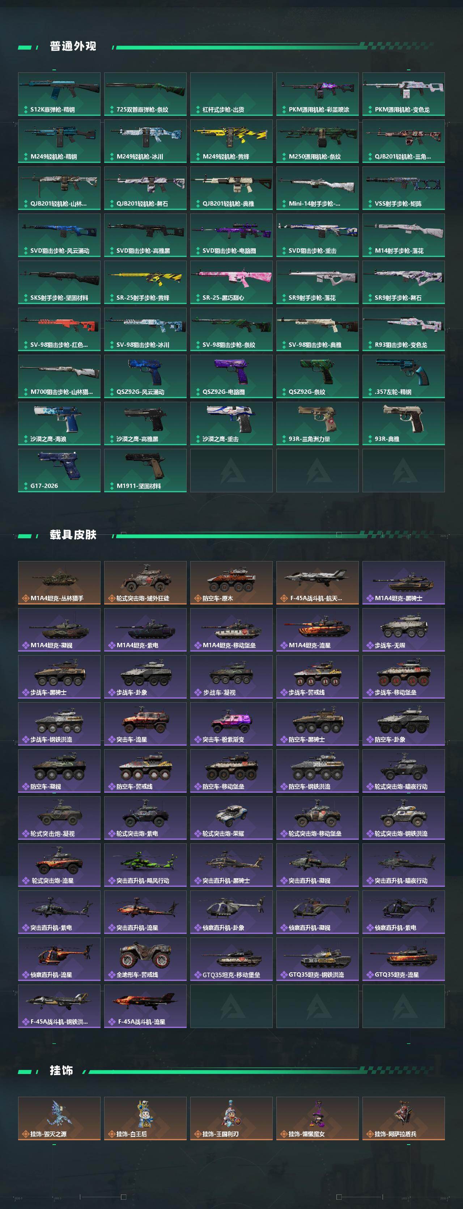The image size is (463, 1209).
Task: Choose the 挂饰-阿萨拉盾兵 charm
Action: click(403, 1118)
